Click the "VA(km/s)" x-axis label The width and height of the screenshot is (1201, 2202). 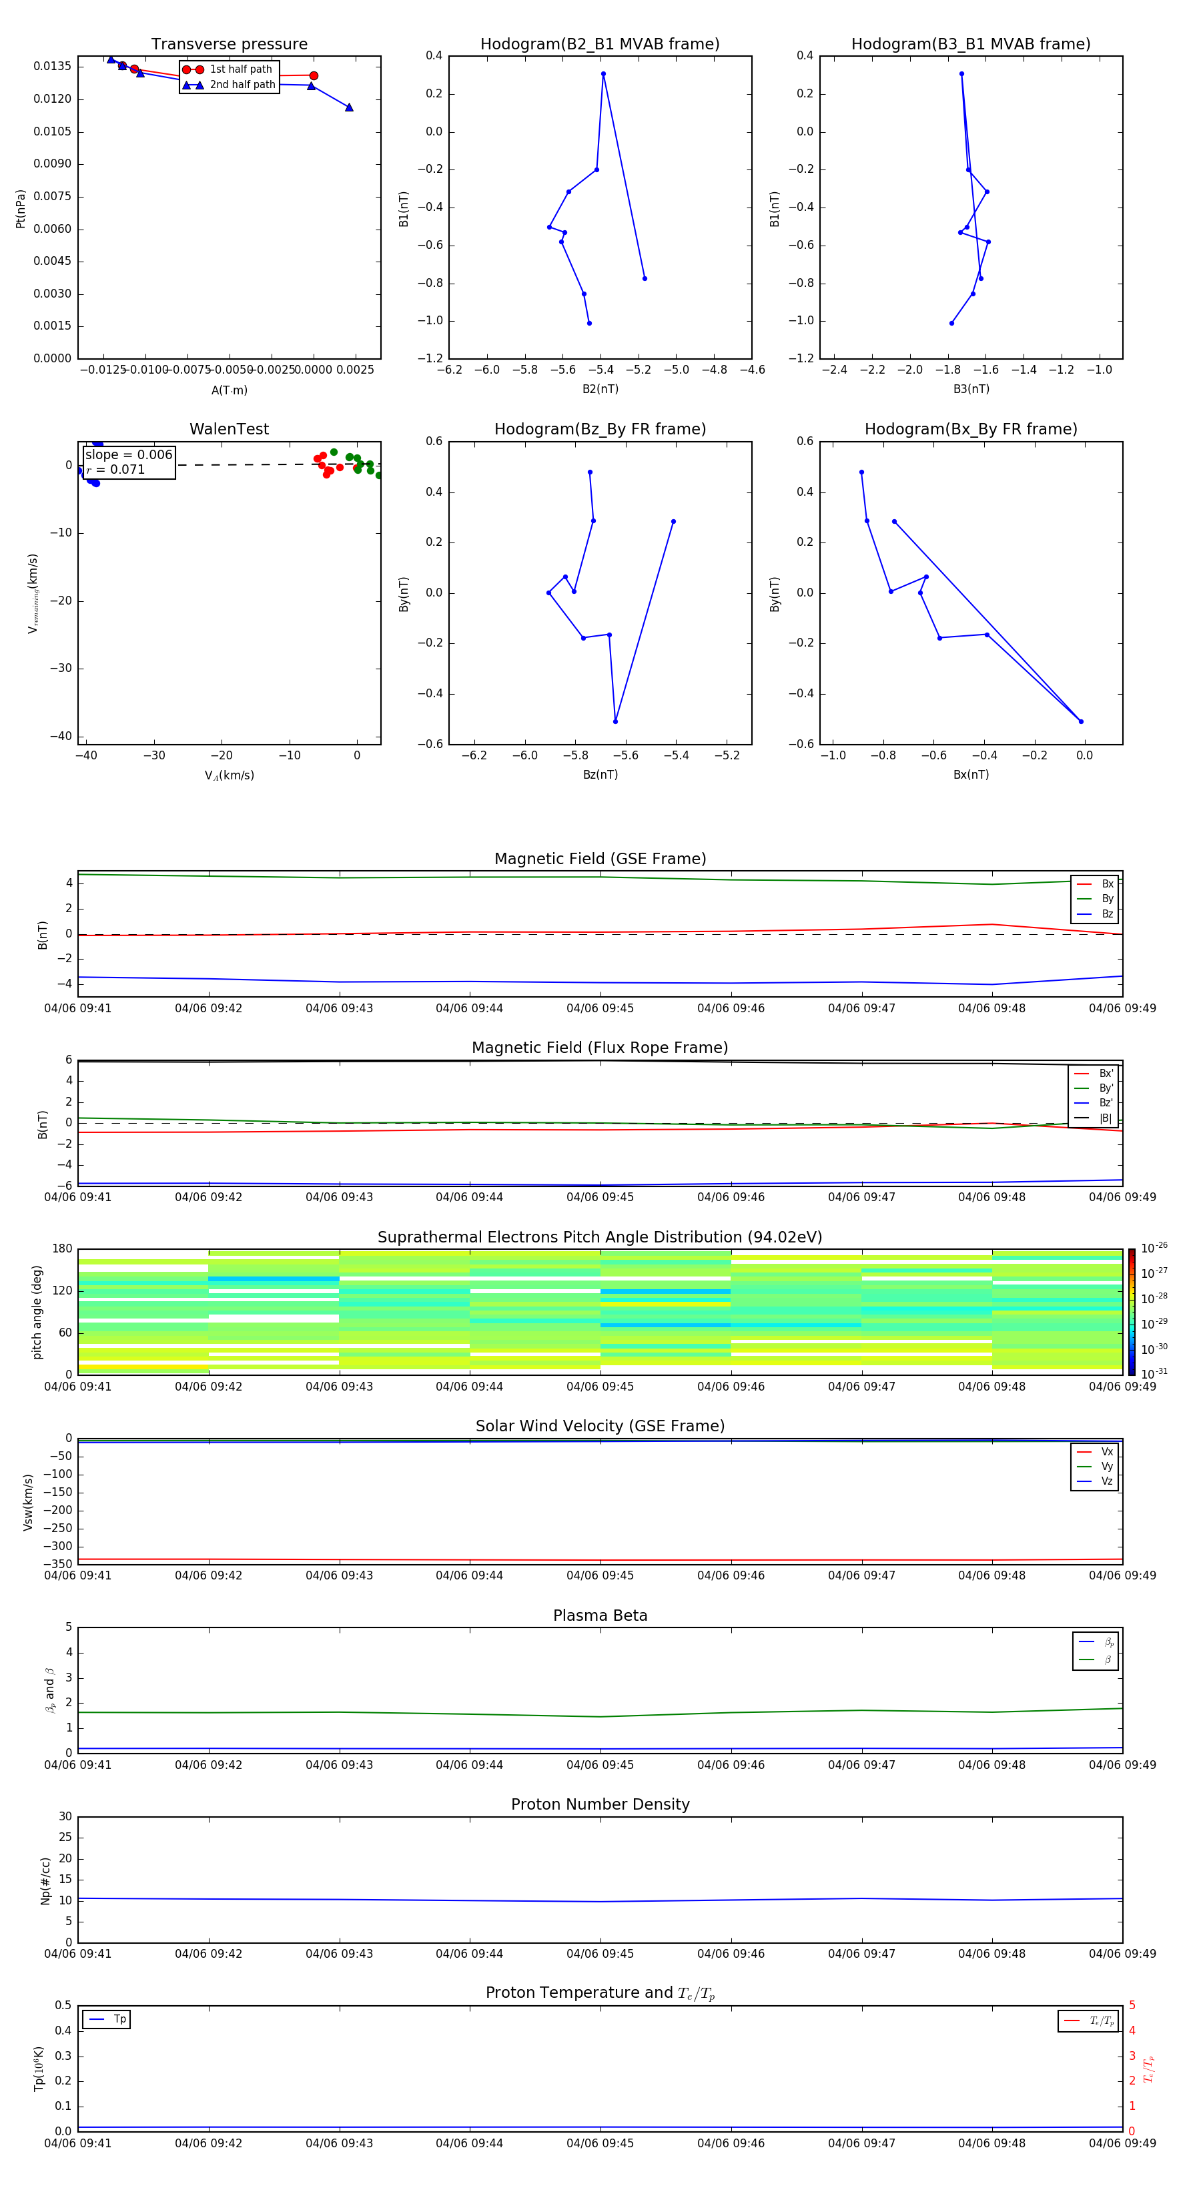[229, 775]
